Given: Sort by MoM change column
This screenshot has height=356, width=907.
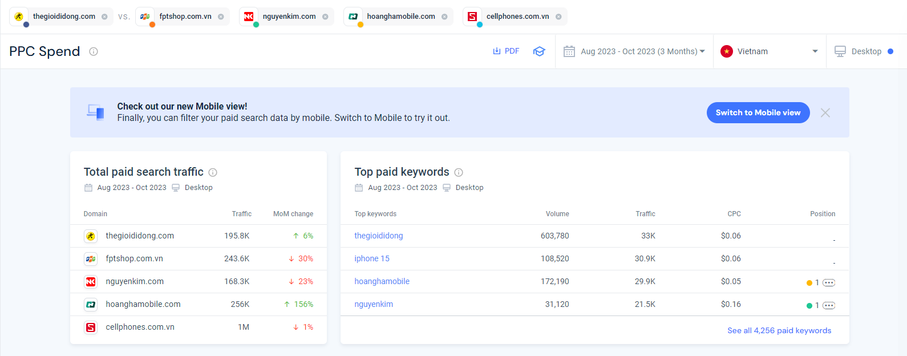Looking at the screenshot, I should 293,214.
